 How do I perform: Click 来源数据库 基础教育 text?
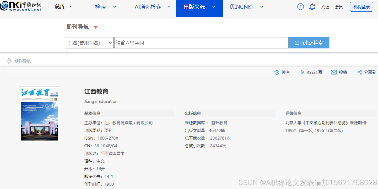click(x=206, y=123)
